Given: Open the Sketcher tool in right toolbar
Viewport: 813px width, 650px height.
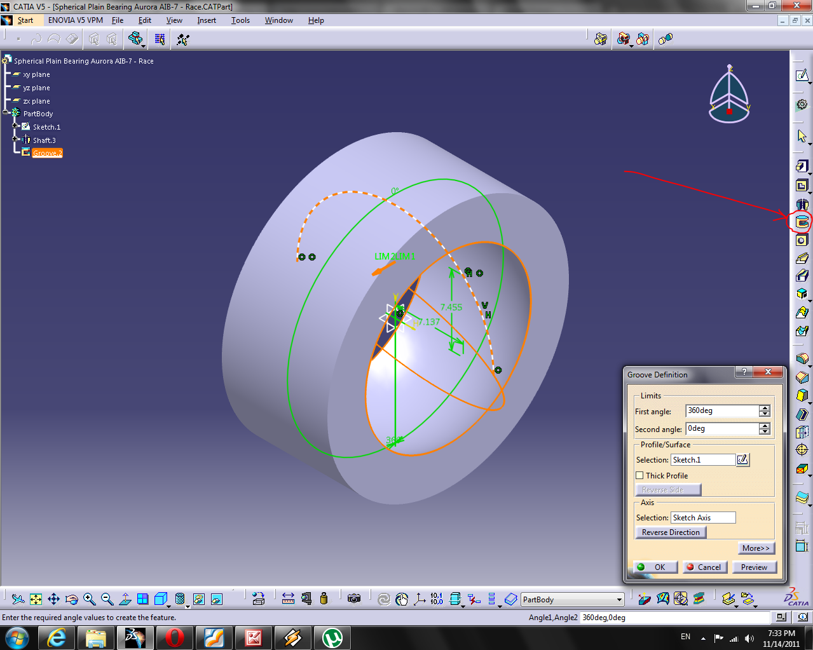Looking at the screenshot, I should coord(802,76).
